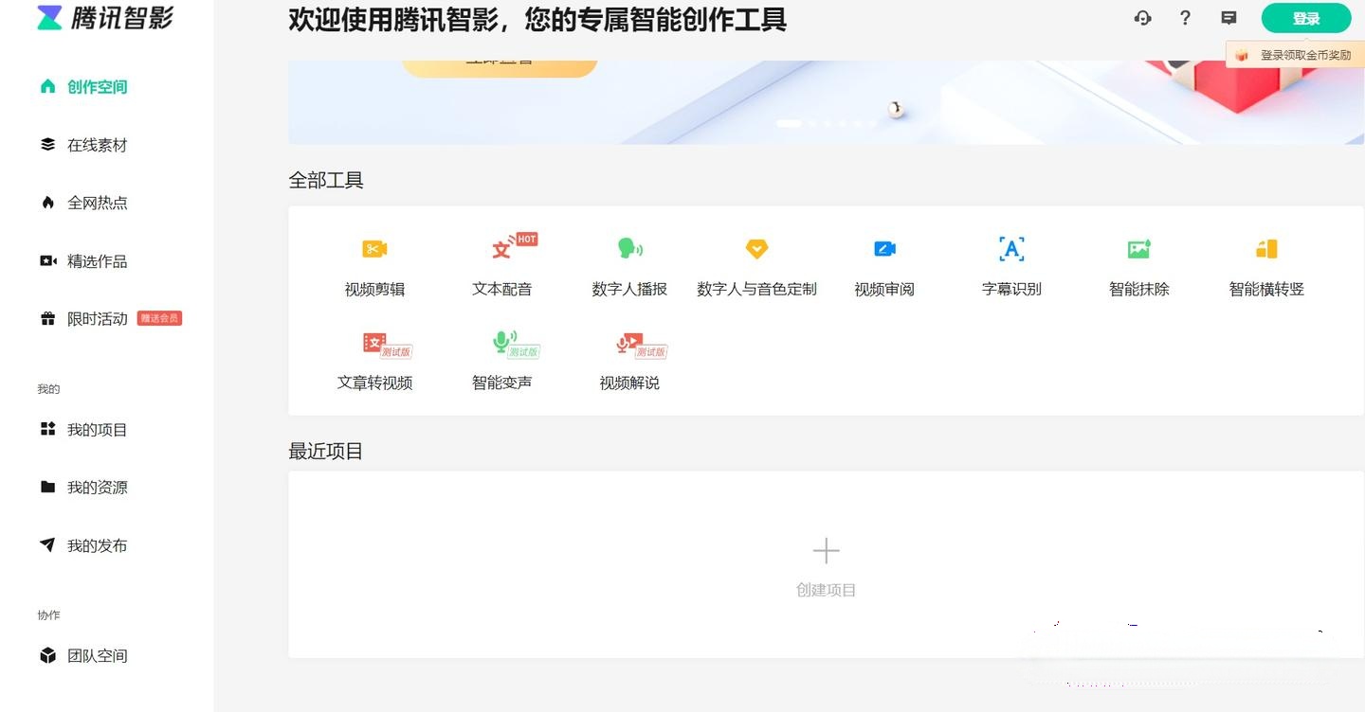Click the 在线素材 layers icon
Image resolution: width=1365 pixels, height=712 pixels.
click(47, 145)
